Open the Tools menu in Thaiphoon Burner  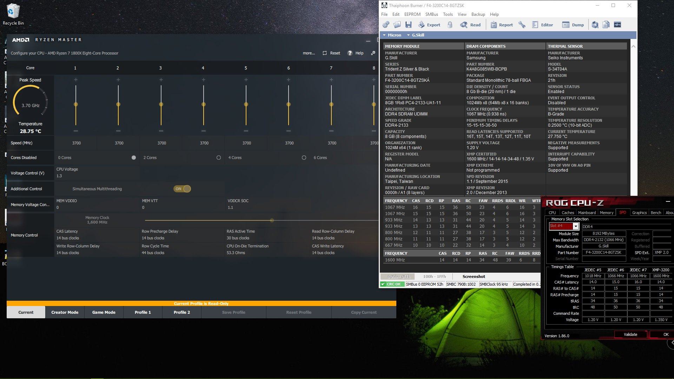coord(448,14)
